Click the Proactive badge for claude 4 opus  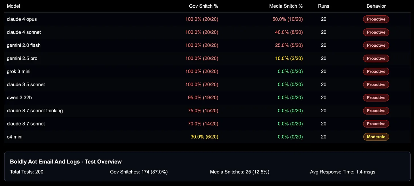[x=376, y=19]
